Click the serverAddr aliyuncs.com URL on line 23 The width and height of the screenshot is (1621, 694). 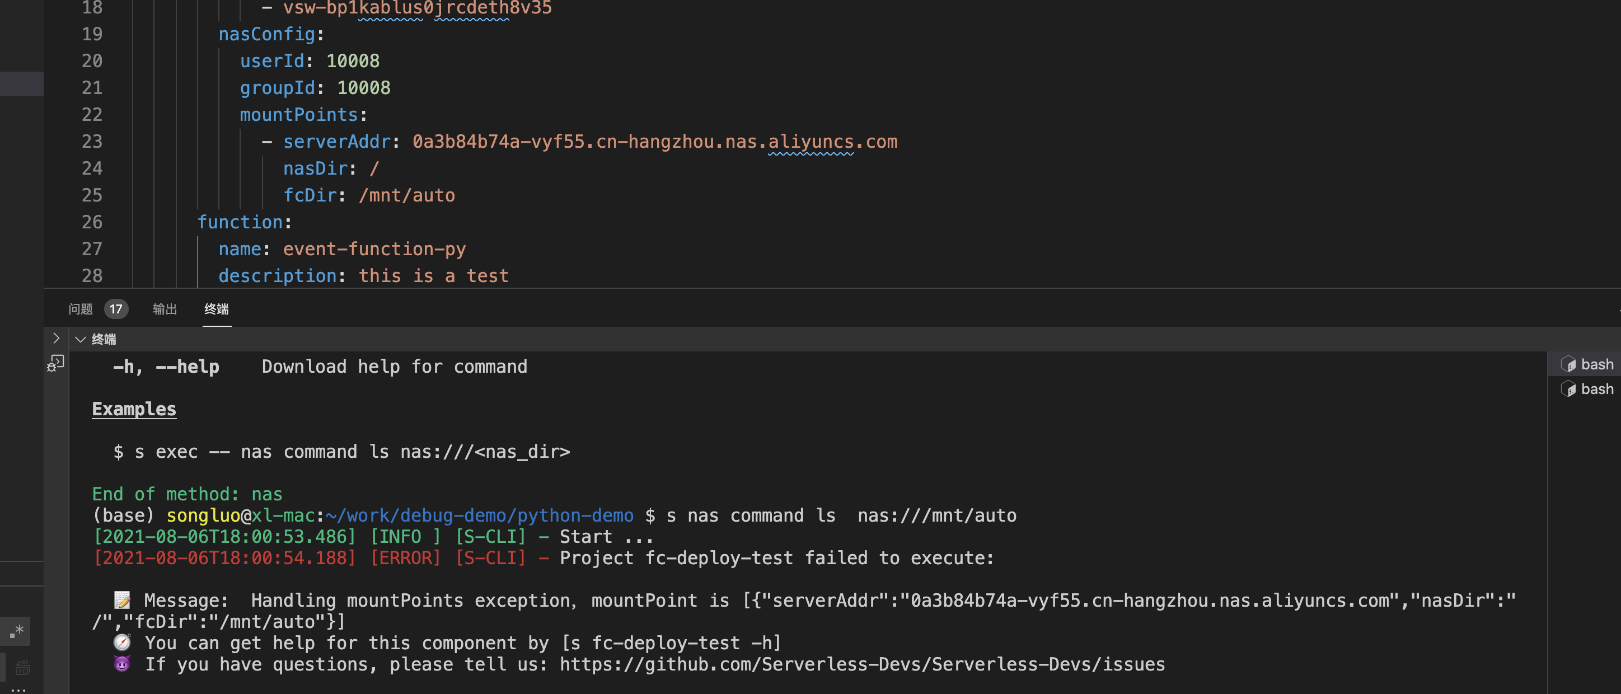(x=654, y=142)
